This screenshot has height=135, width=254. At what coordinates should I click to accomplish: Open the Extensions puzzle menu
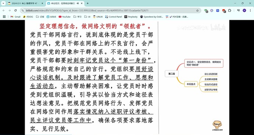(x=230, y=11)
